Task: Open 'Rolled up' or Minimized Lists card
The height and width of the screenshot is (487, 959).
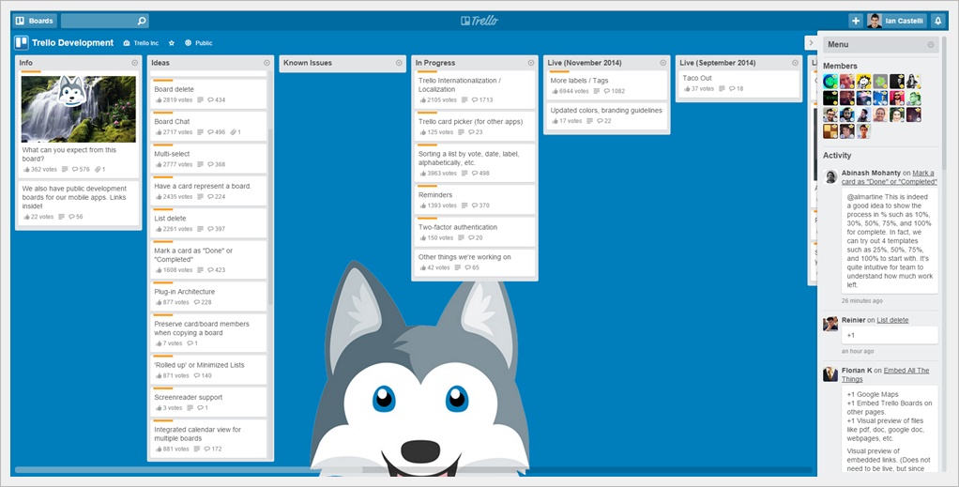Action: [209, 370]
